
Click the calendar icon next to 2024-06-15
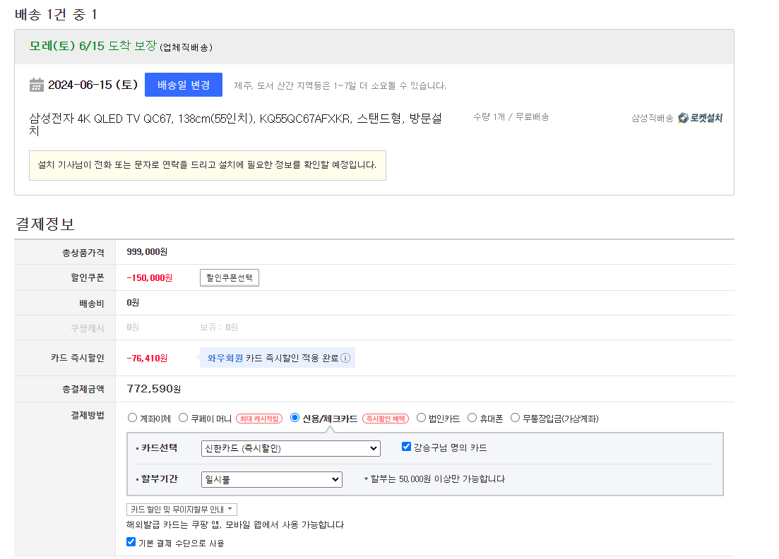[36, 85]
